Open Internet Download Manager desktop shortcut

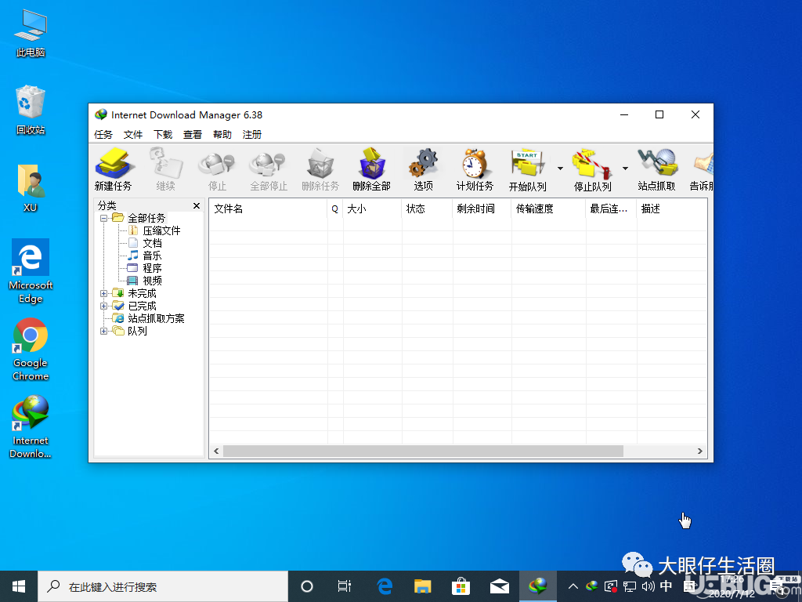pyautogui.click(x=31, y=427)
